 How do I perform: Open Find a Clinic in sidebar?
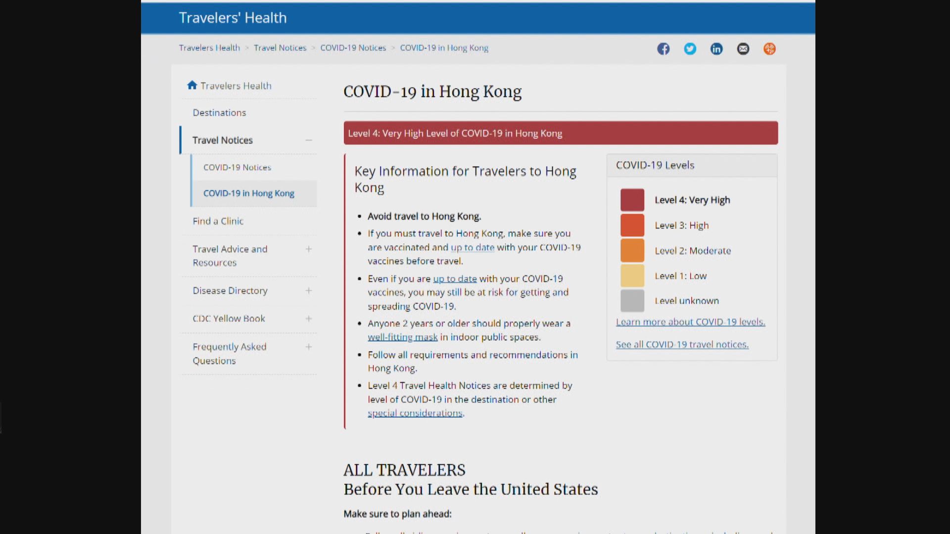pos(218,221)
